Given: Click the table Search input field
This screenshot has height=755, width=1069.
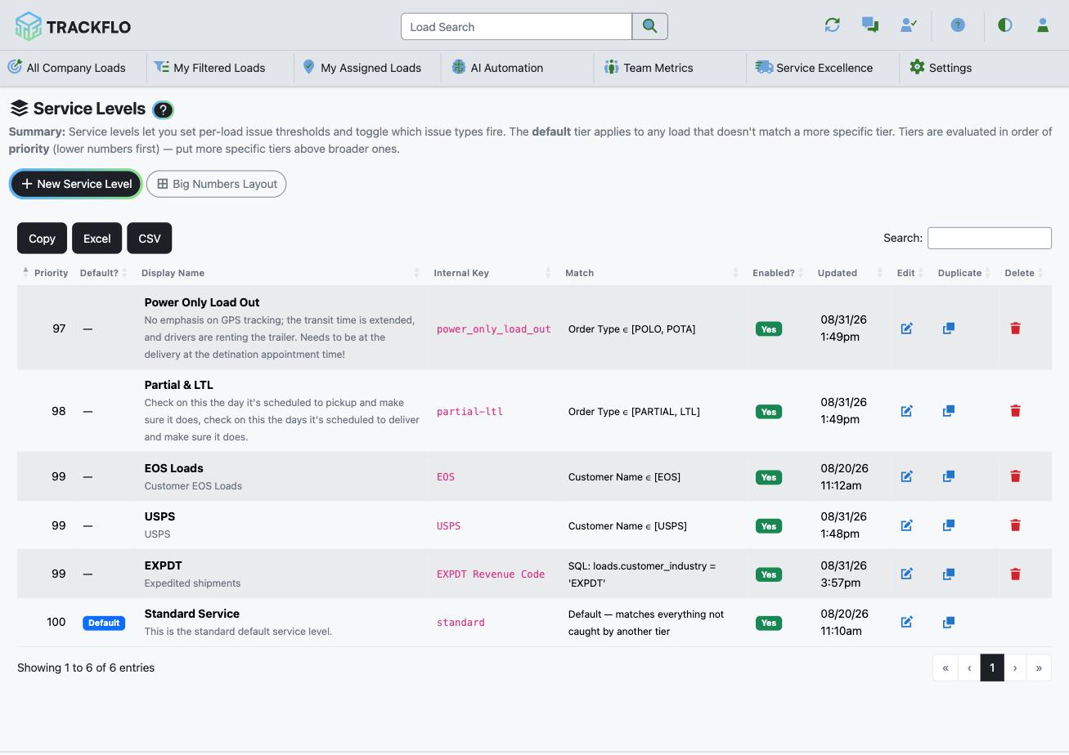Looking at the screenshot, I should click(x=989, y=238).
